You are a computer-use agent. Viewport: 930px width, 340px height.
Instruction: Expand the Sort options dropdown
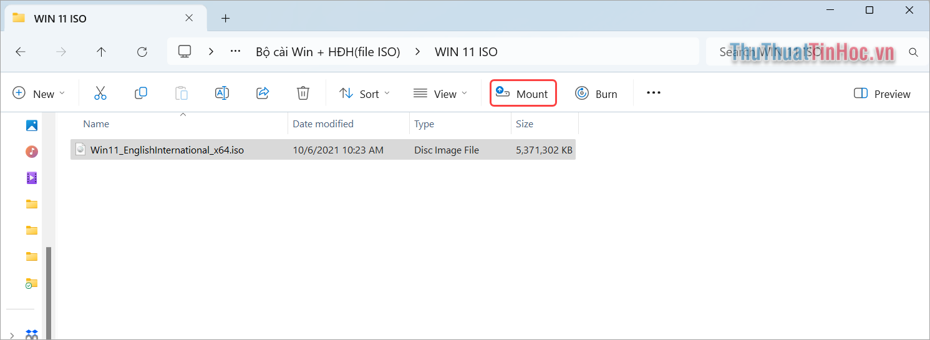364,94
